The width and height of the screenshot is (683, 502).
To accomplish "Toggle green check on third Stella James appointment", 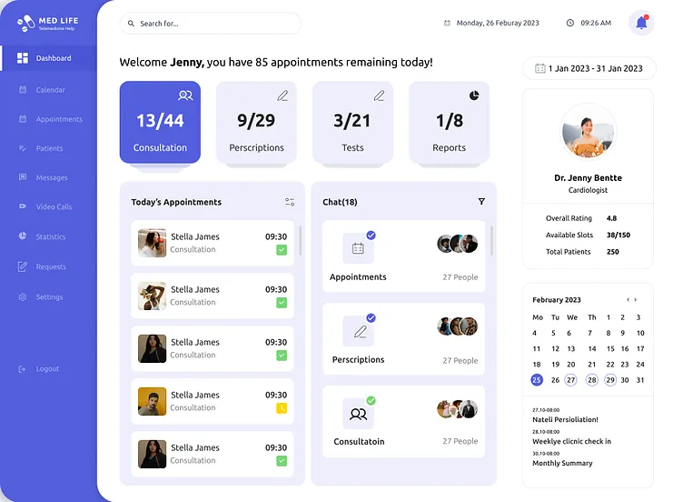I will (282, 356).
